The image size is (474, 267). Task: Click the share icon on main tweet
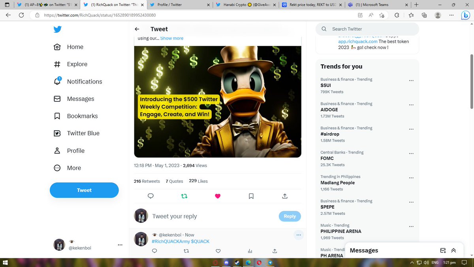coord(285,196)
